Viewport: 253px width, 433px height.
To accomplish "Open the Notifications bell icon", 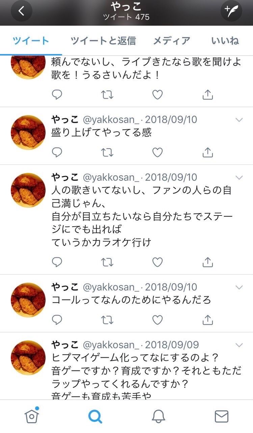I will coord(158,417).
